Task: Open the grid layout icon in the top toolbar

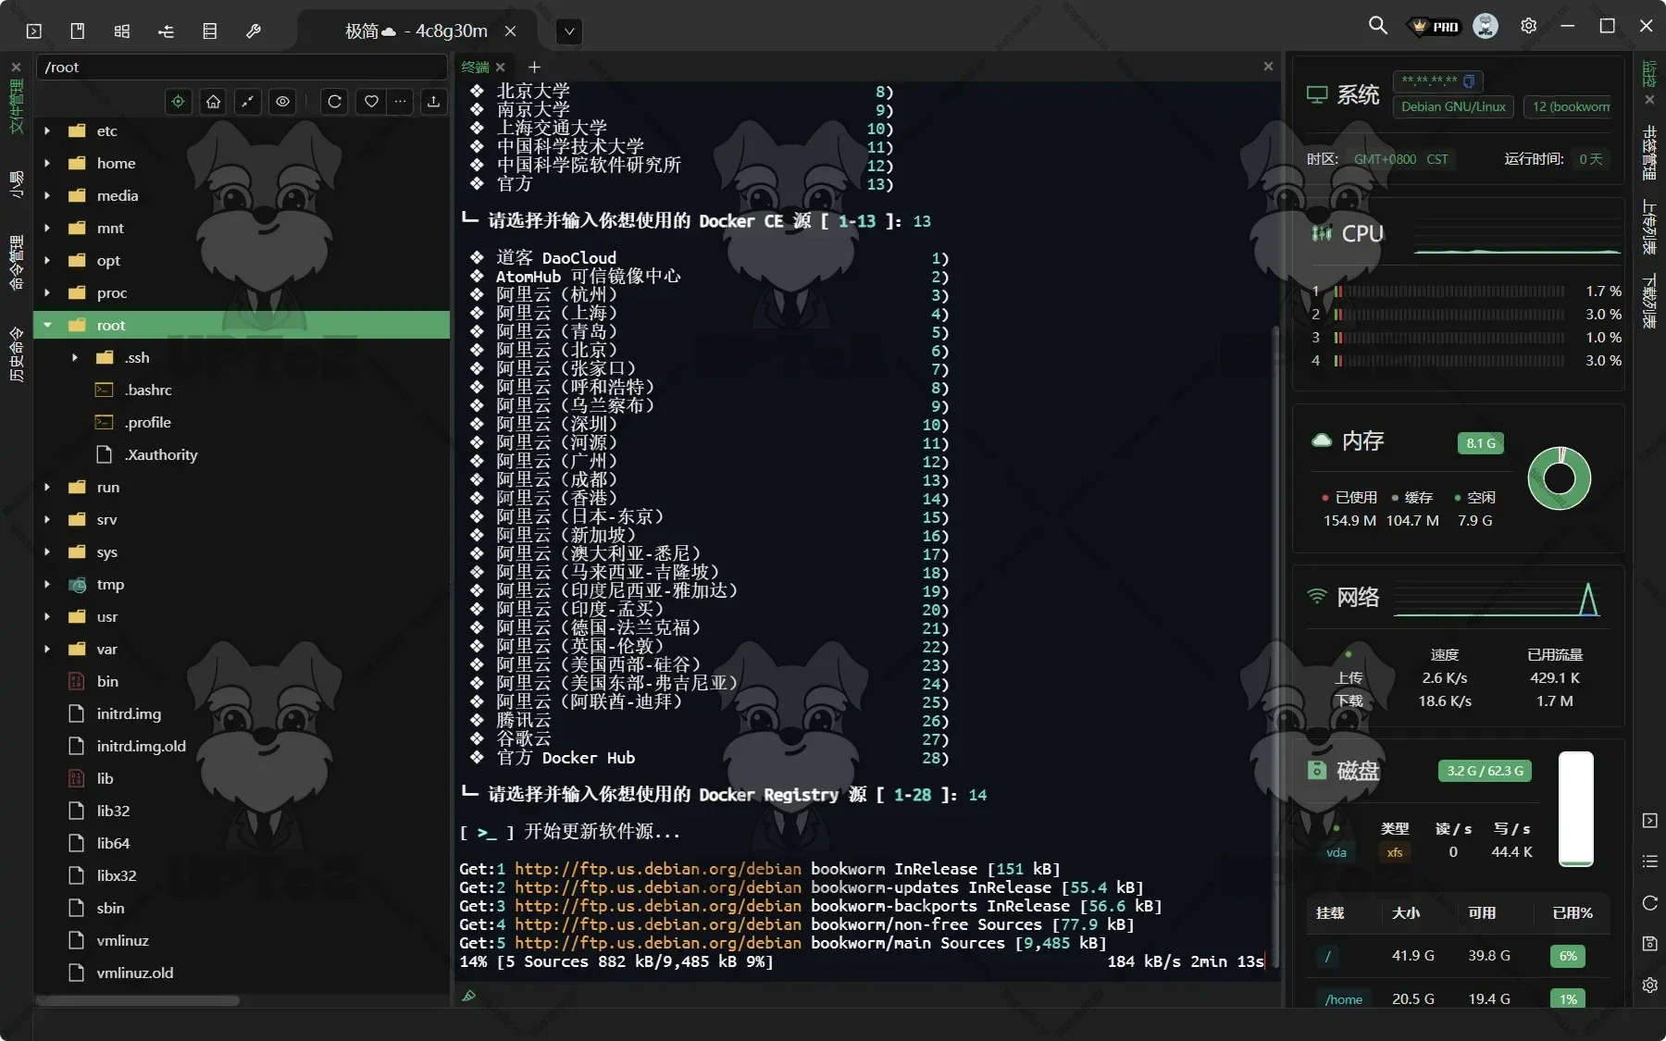Action: 121,31
